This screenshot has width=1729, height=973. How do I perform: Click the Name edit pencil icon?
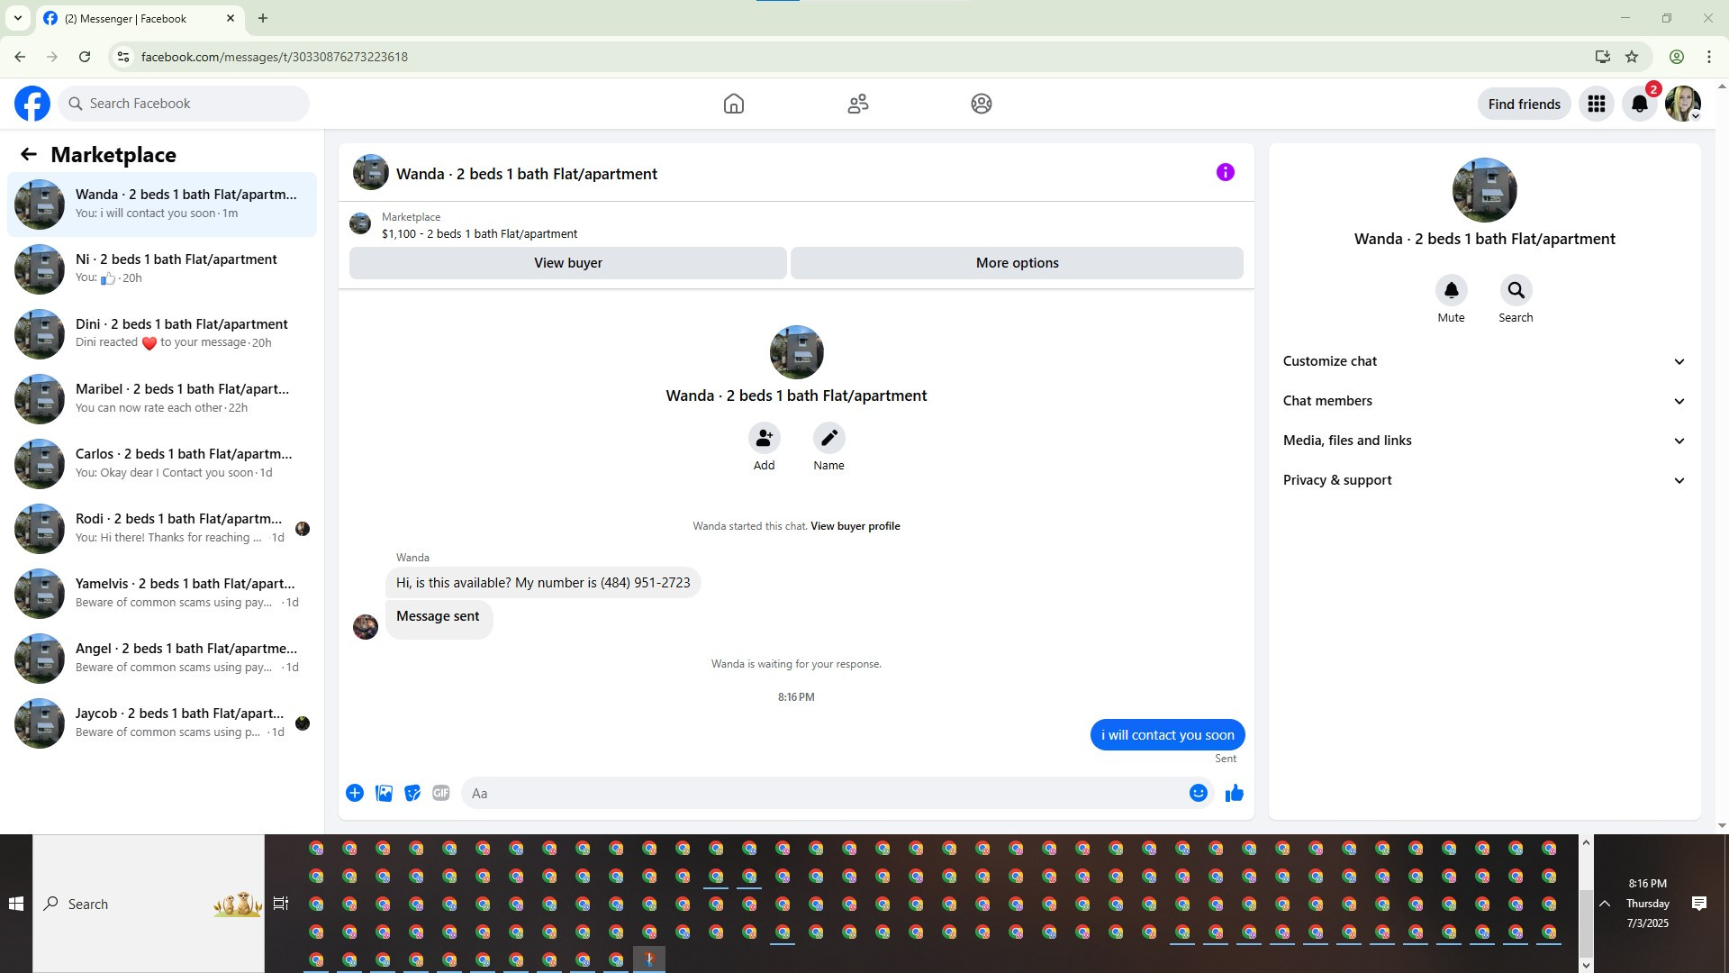(x=828, y=439)
